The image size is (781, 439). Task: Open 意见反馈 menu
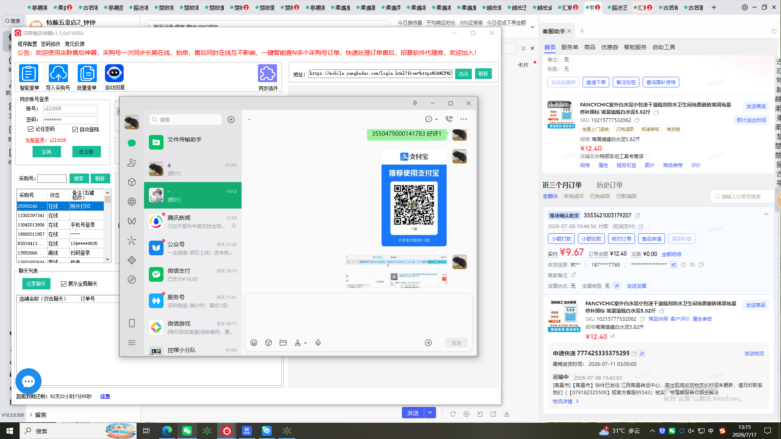click(x=75, y=44)
